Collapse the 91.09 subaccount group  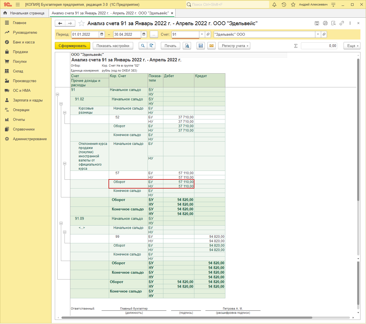point(61,223)
